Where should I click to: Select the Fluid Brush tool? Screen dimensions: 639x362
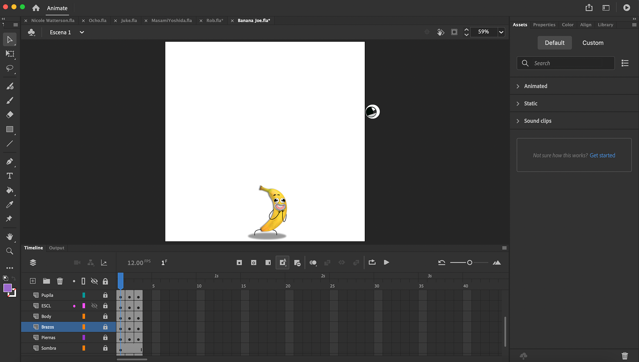[10, 86]
